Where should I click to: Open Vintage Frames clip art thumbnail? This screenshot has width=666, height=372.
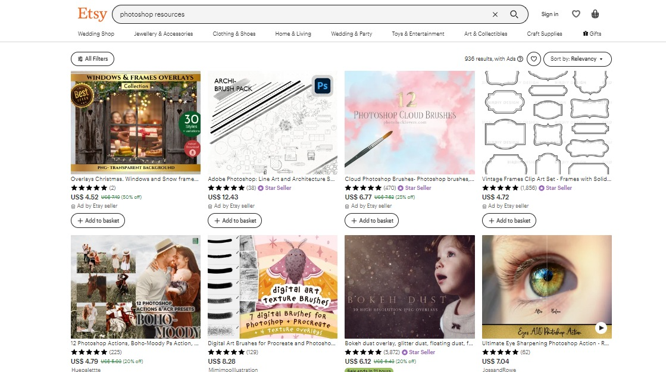coord(547,122)
